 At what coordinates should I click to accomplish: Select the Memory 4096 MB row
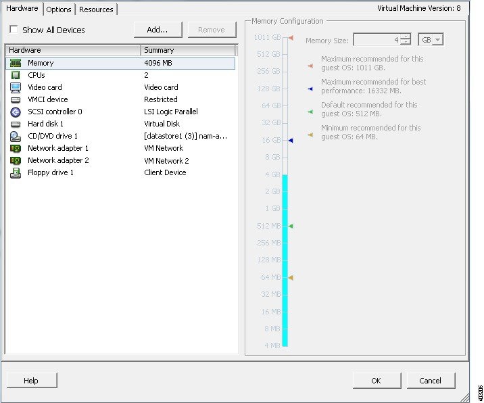(x=120, y=63)
